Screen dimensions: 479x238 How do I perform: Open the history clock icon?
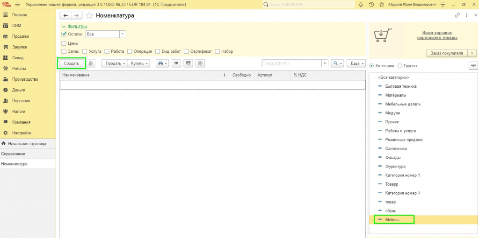coord(371,5)
